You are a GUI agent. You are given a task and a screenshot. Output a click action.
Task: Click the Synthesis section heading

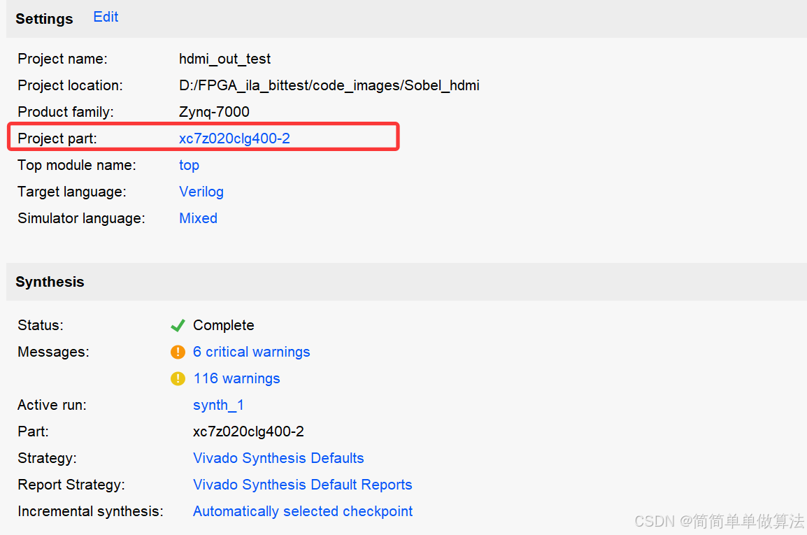pos(50,282)
